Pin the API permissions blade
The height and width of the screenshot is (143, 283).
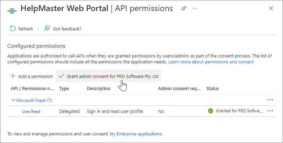(184, 8)
